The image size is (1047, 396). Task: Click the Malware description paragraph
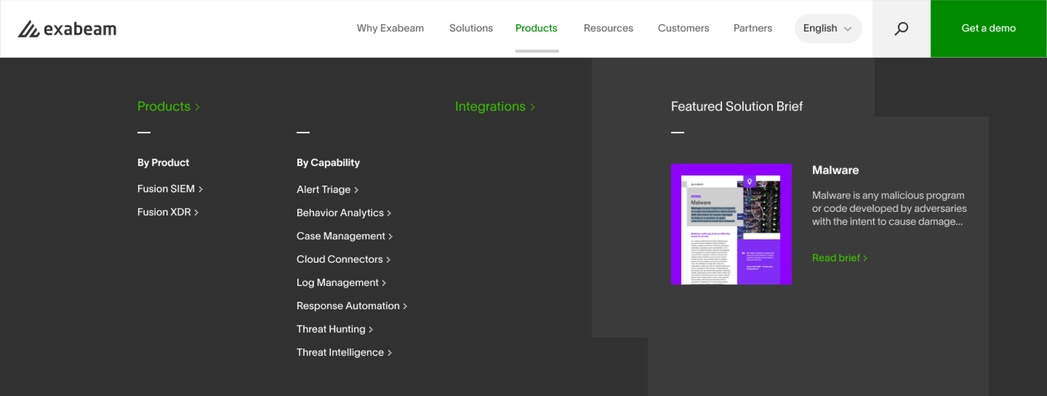click(889, 208)
